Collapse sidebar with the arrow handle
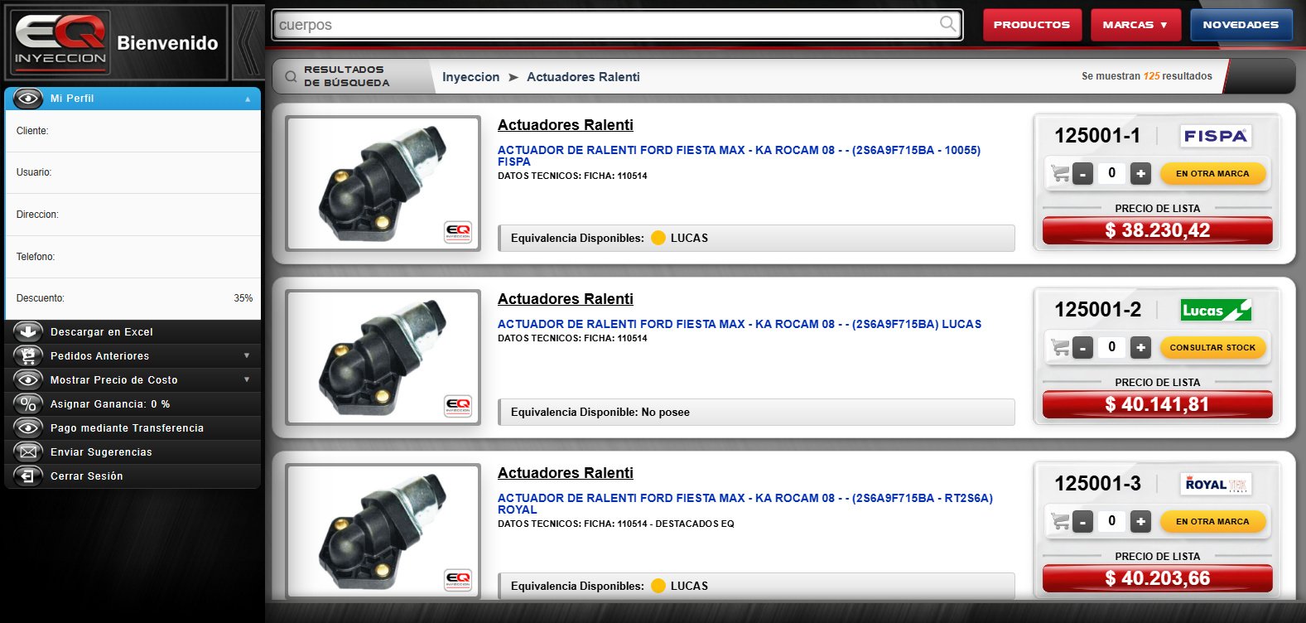 click(x=248, y=42)
